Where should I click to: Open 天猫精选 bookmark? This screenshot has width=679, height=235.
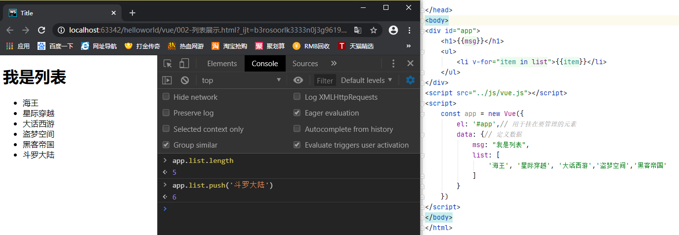[x=356, y=46]
